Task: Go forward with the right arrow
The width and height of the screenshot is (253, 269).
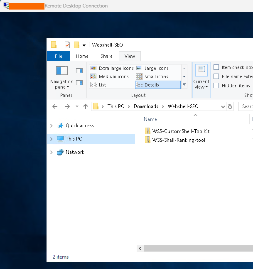Action: point(67,106)
